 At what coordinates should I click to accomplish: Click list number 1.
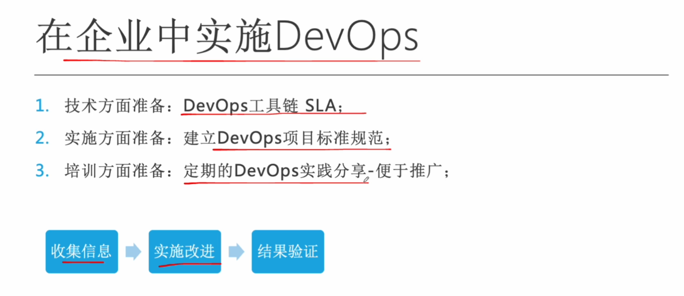click(x=42, y=106)
